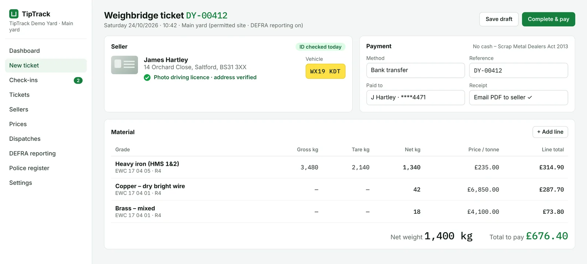The height and width of the screenshot is (264, 587).
Task: Click No cash – Scrap Metal Dealers Act note
Action: point(520,47)
